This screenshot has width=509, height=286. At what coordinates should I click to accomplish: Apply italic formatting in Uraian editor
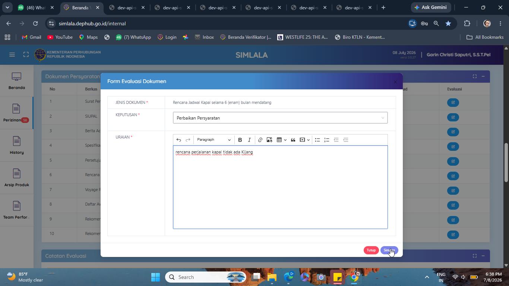click(249, 140)
